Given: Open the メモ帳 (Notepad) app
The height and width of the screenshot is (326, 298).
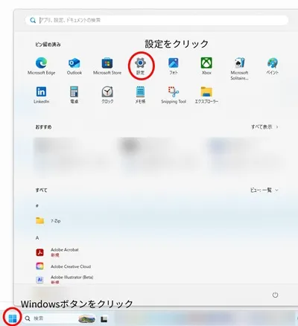Looking at the screenshot, I should (x=140, y=95).
